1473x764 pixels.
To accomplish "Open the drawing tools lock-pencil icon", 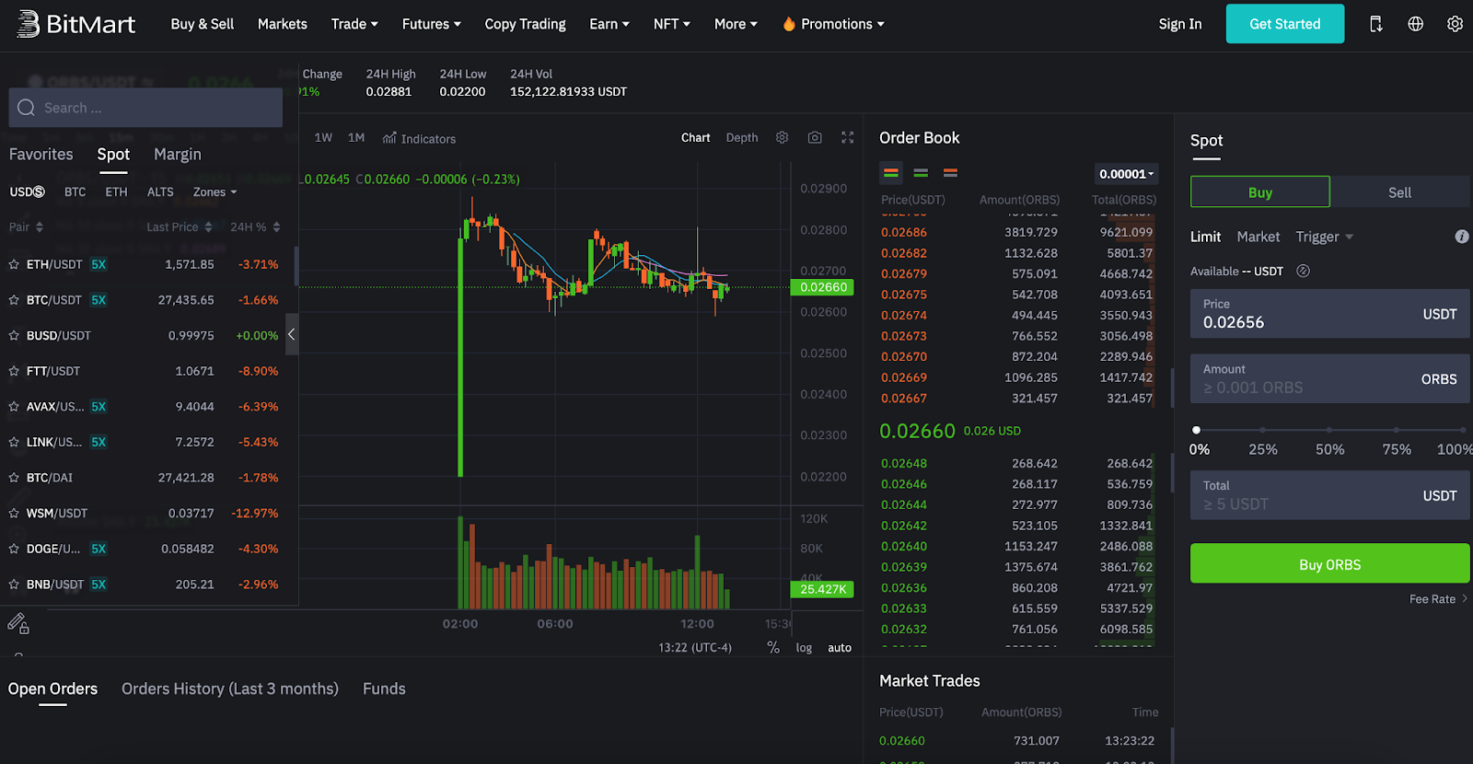I will (x=18, y=624).
